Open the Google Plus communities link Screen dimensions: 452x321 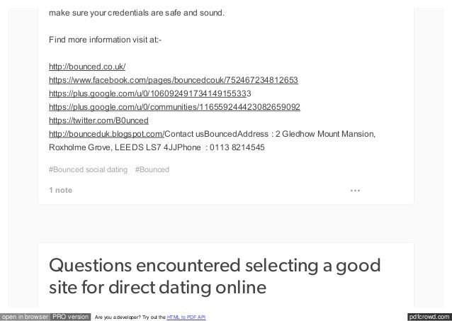(x=174, y=107)
